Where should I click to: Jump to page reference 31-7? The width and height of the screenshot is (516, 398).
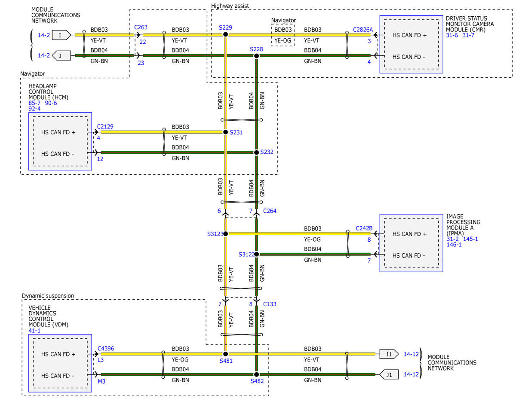point(468,35)
